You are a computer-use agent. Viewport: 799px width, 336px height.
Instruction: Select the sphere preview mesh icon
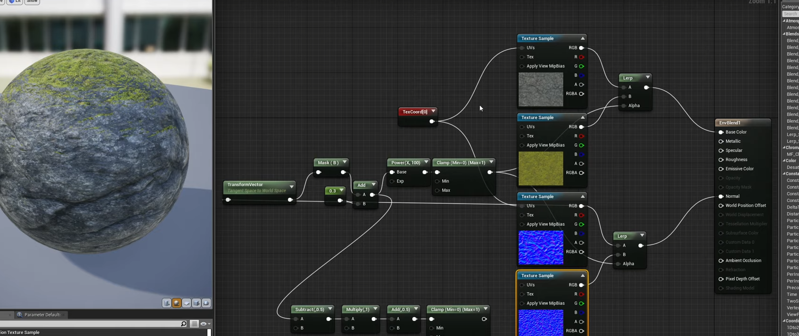click(177, 303)
